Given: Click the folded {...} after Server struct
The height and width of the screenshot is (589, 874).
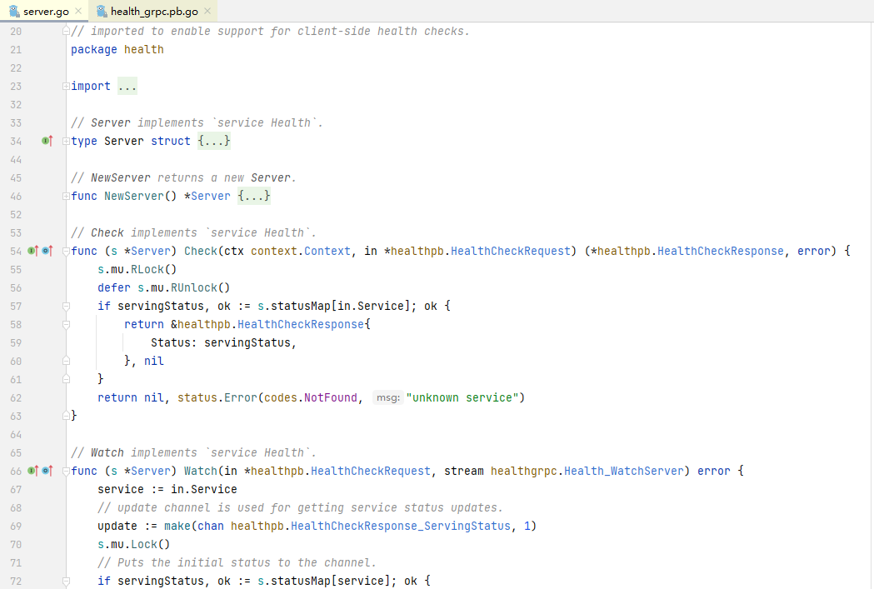Looking at the screenshot, I should click(x=214, y=142).
